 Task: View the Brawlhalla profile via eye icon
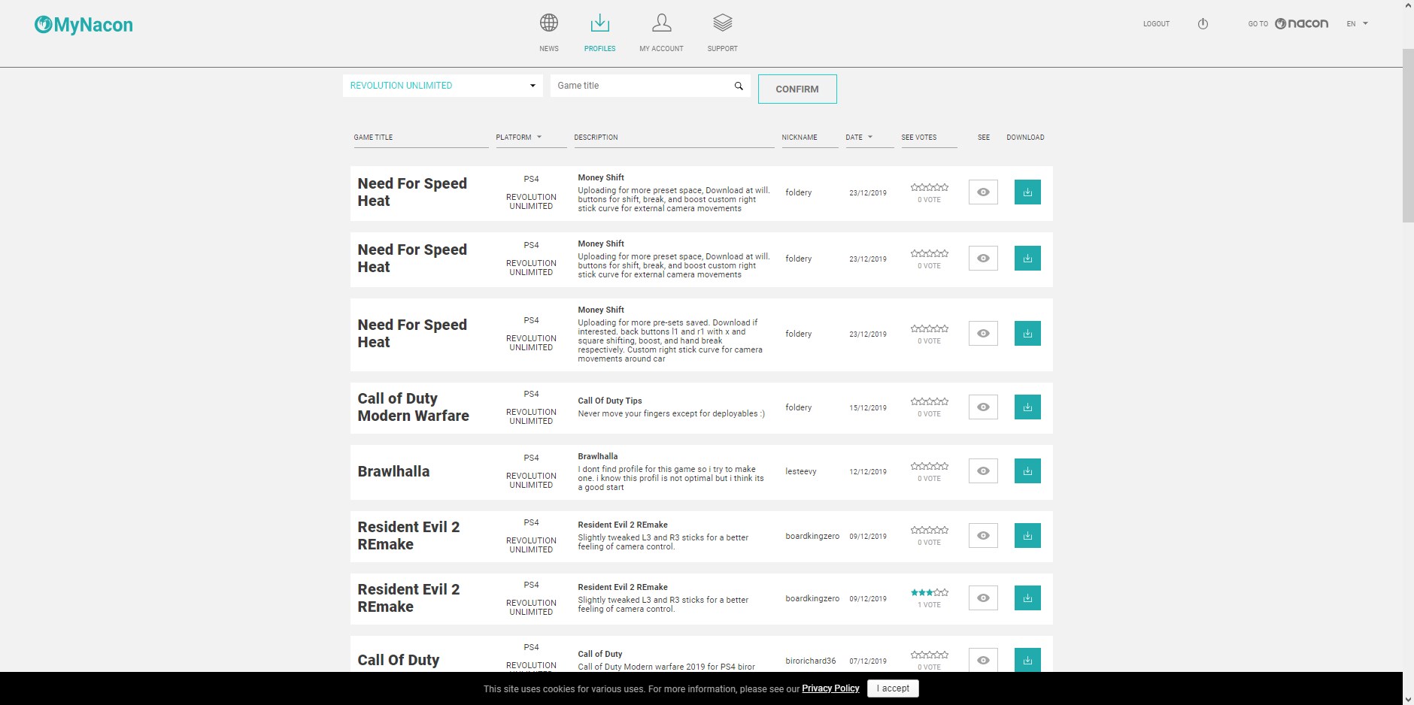coord(983,471)
